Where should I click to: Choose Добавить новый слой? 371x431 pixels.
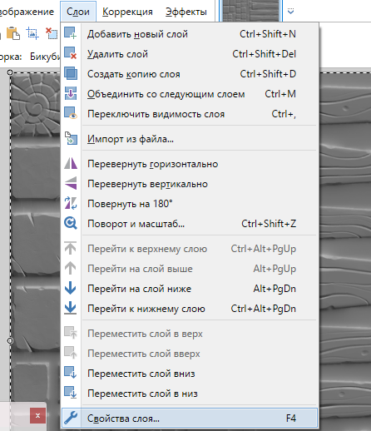pyautogui.click(x=190, y=34)
